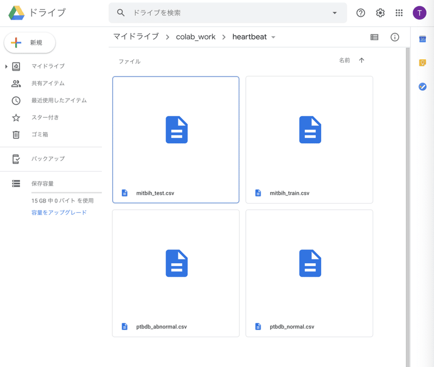Screen dimensions: 434x367
Task: Click the 新規 button
Action: point(30,43)
